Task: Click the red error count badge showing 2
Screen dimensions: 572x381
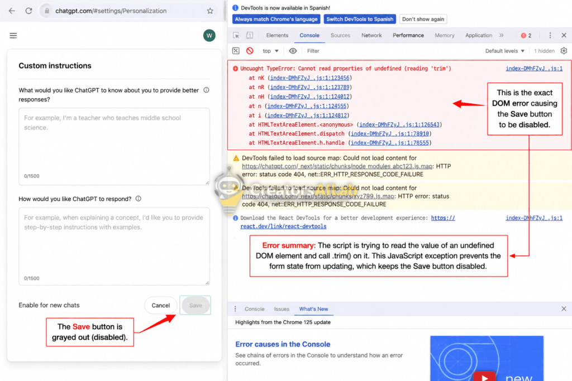Action: click(x=526, y=35)
